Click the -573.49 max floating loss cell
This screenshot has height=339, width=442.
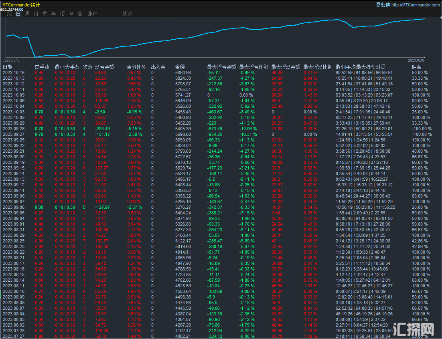coord(215,129)
